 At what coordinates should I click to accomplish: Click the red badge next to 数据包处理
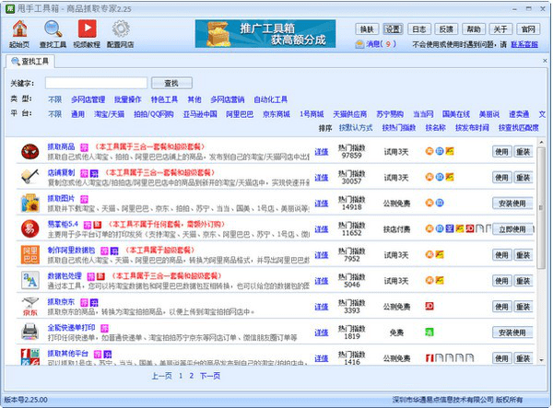pos(100,276)
